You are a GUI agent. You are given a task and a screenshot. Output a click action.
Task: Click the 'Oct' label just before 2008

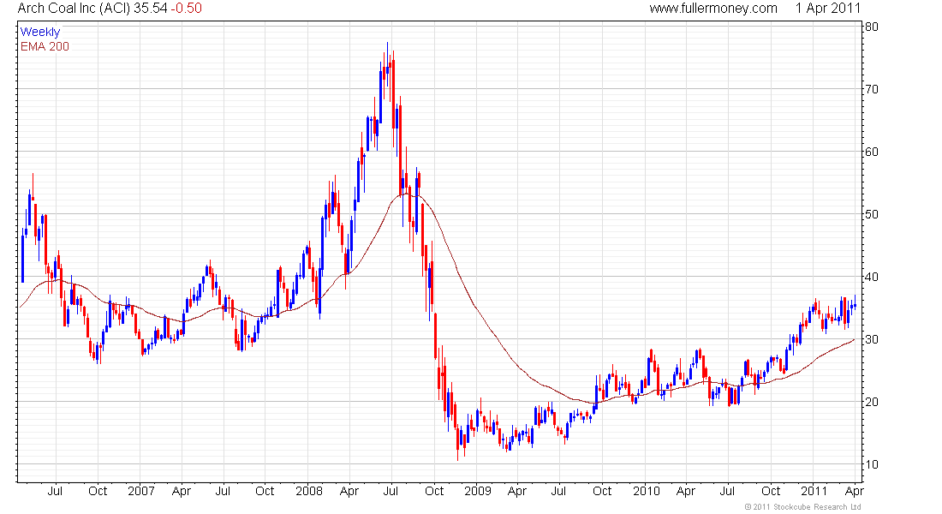(265, 491)
